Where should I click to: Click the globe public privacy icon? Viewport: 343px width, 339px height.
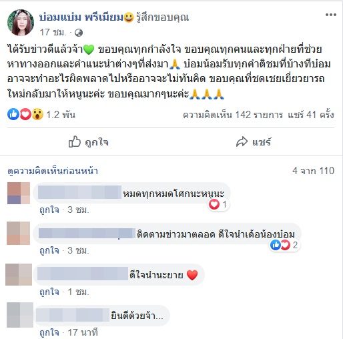pos(79,33)
